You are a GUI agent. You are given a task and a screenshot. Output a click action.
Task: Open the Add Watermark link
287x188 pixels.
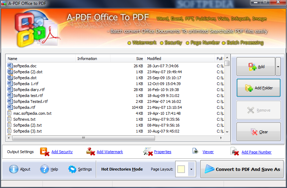pos(110,152)
